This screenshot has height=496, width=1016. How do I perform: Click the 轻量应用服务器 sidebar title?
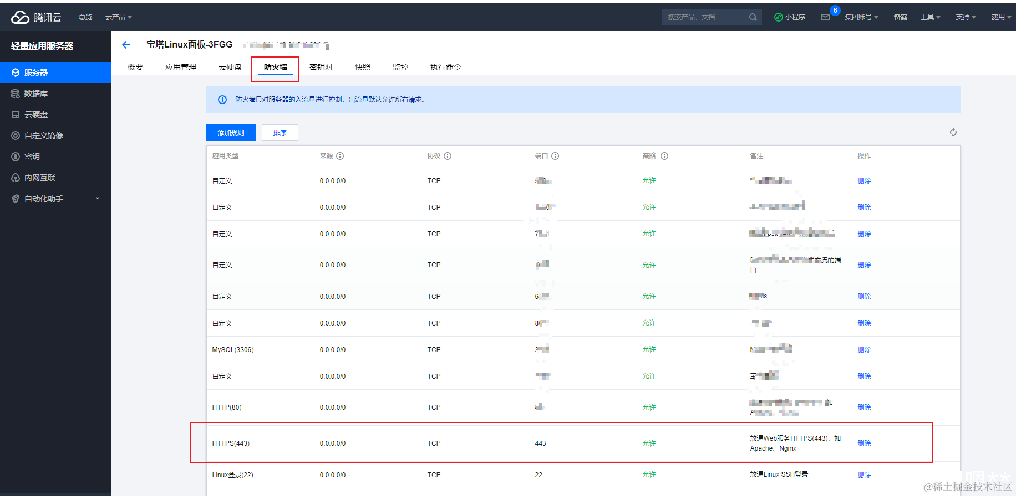click(x=42, y=46)
